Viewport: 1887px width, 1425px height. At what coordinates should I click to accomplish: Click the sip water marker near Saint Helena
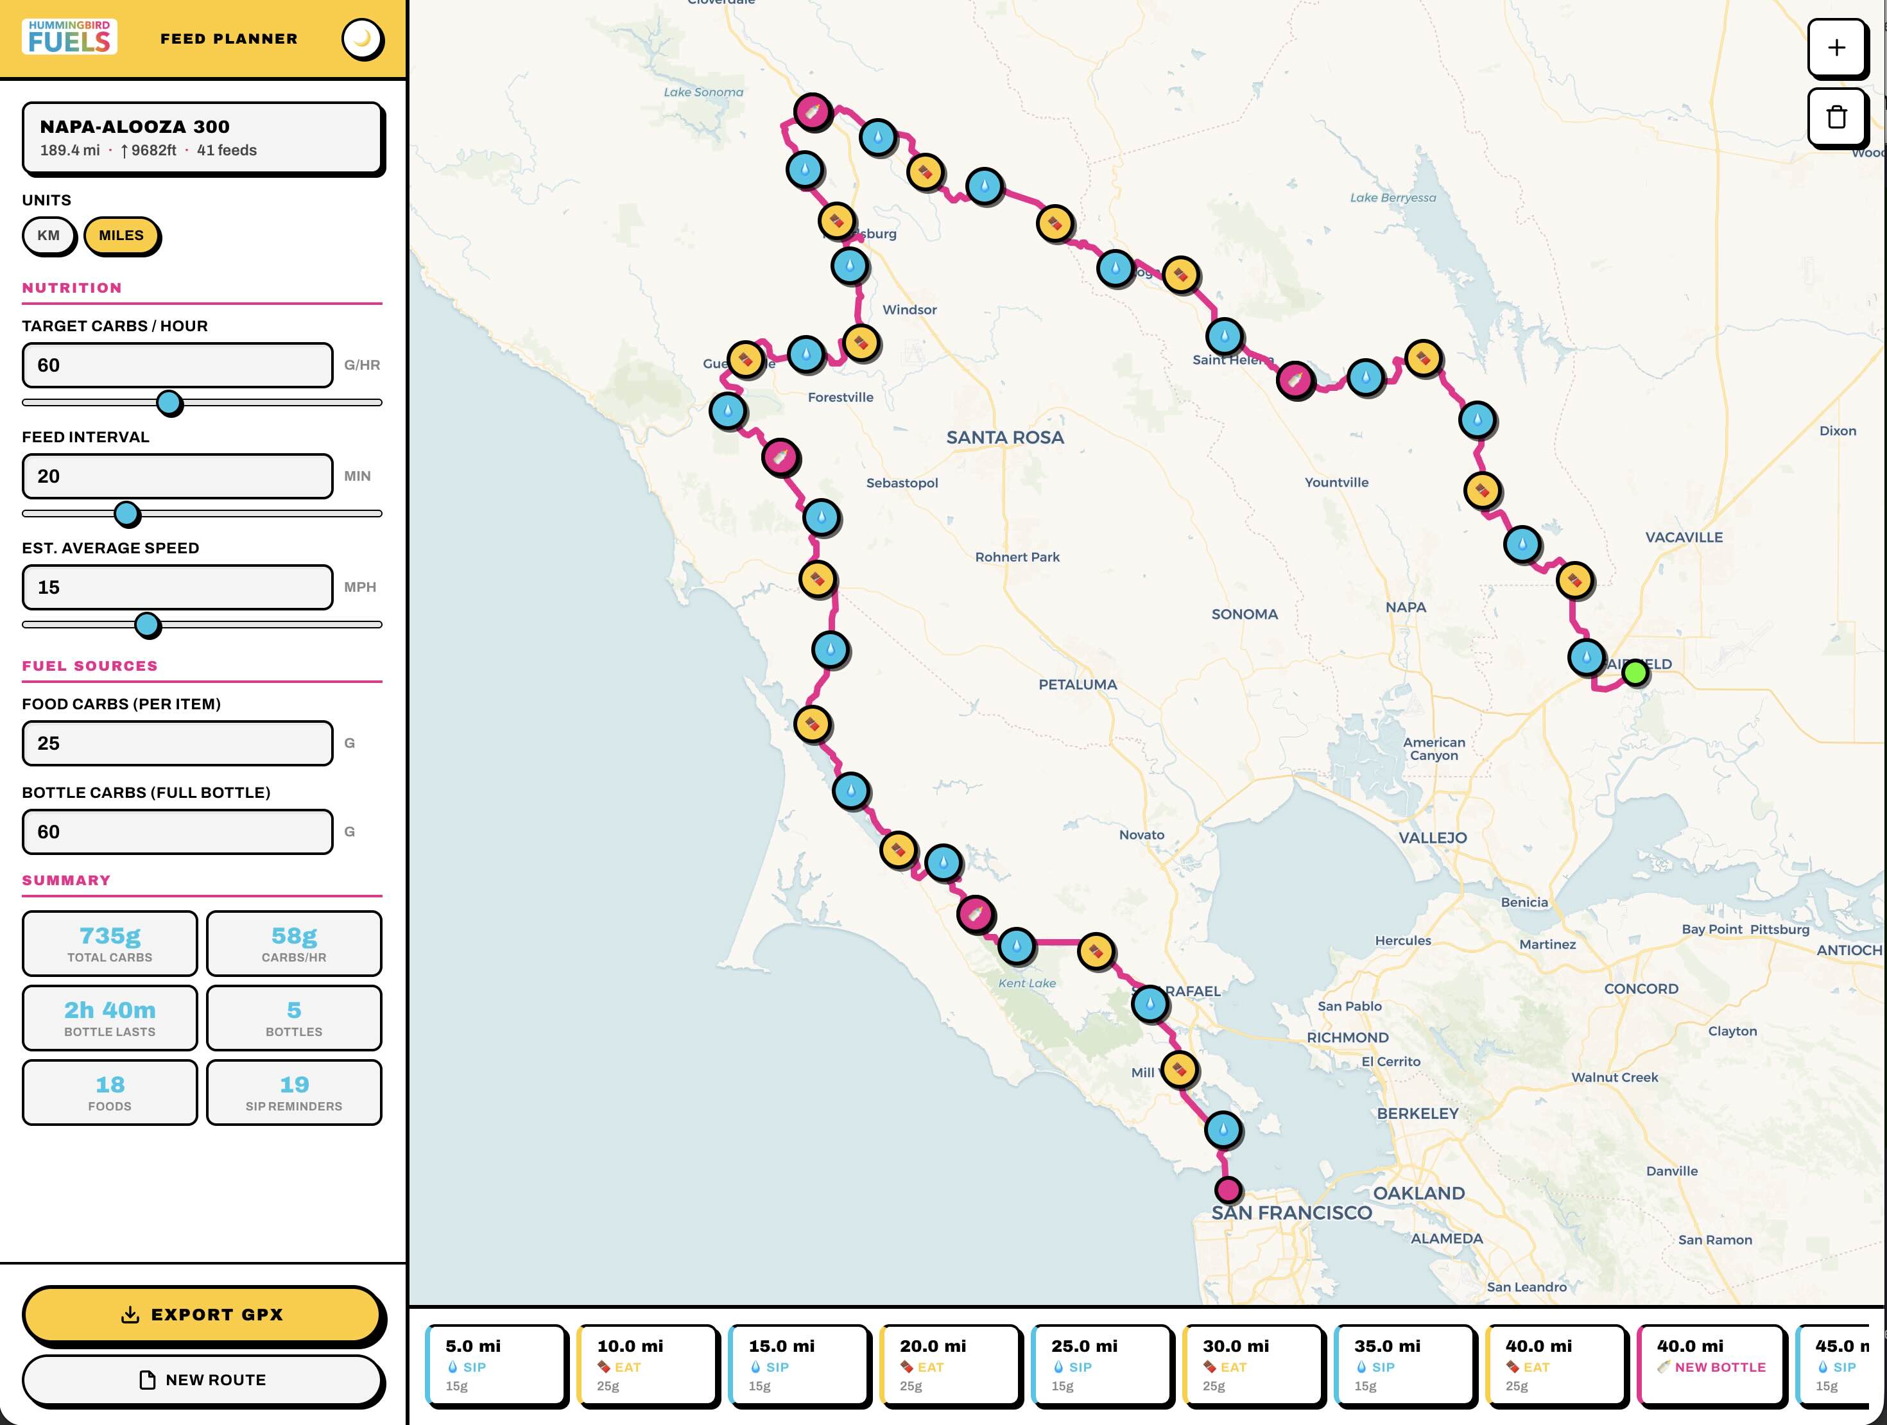click(1223, 336)
